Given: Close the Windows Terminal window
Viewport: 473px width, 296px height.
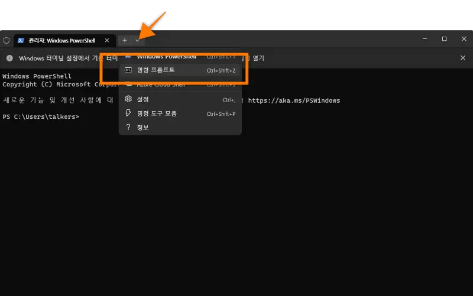Looking at the screenshot, I should click(x=464, y=39).
